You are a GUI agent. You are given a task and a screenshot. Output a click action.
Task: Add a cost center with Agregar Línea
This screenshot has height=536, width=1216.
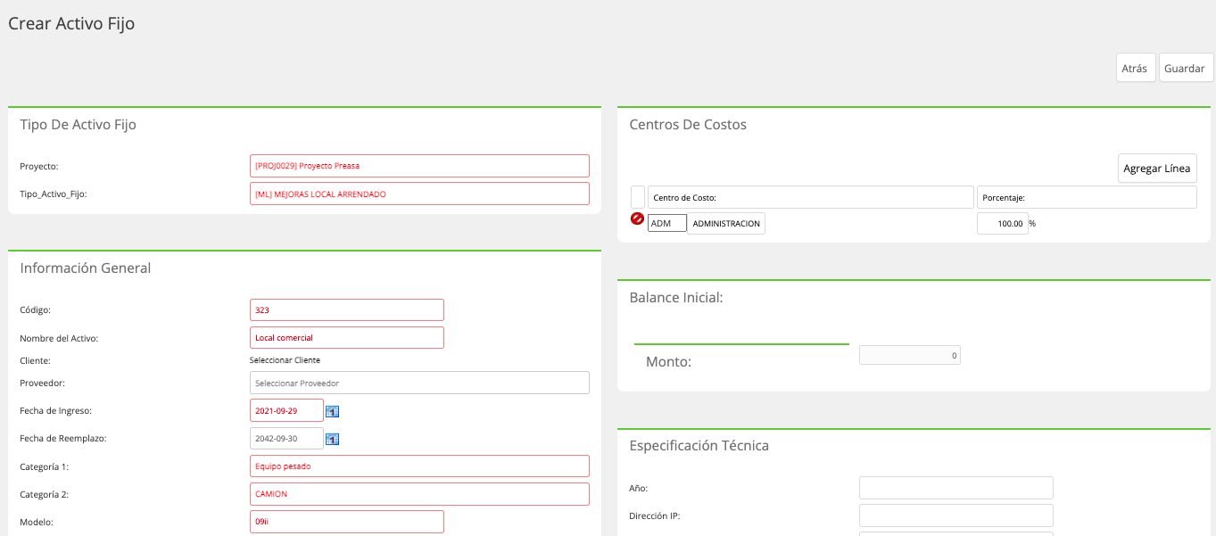tap(1157, 169)
